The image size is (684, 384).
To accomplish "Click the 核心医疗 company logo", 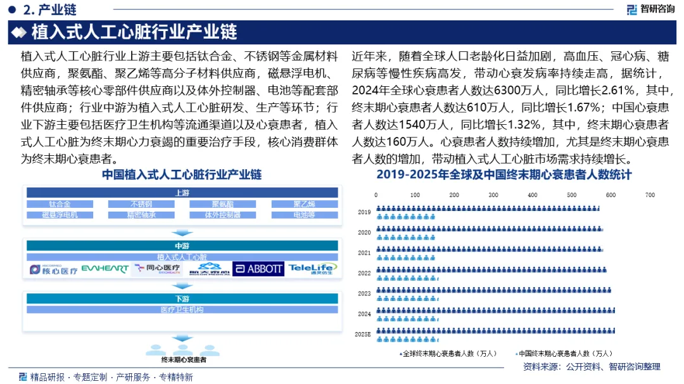I will tap(53, 269).
